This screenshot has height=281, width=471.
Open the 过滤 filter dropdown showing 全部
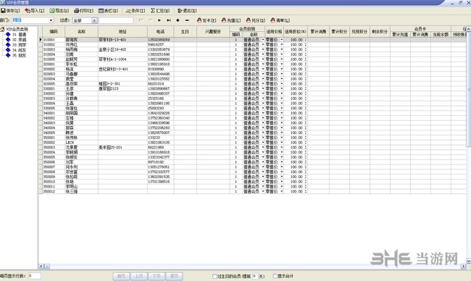[94, 20]
